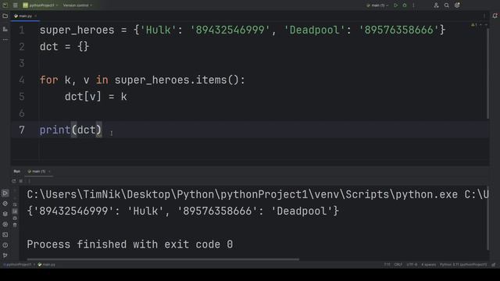Open the main run configuration dropdown
The image size is (500, 281).
pos(377,5)
